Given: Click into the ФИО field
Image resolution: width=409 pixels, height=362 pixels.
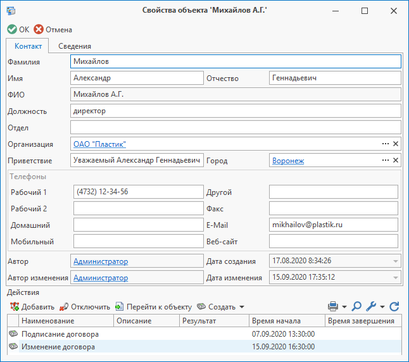Looking at the screenshot, I should 236,94.
